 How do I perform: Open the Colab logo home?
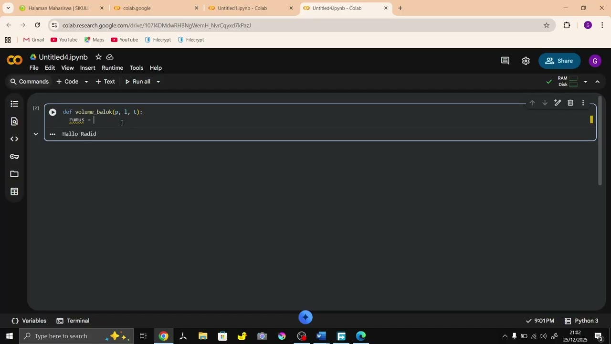tap(14, 60)
